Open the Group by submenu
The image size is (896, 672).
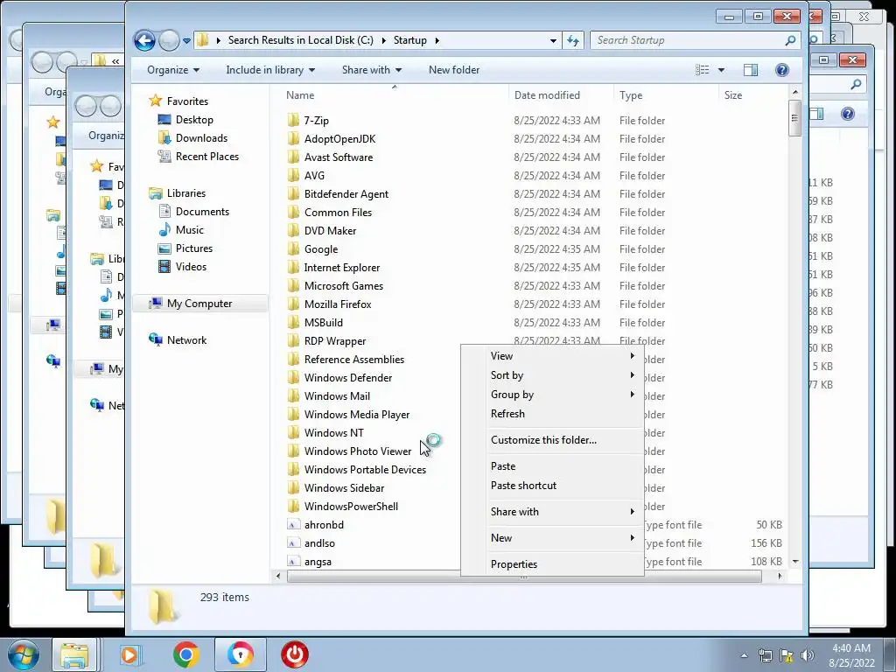pyautogui.click(x=553, y=395)
